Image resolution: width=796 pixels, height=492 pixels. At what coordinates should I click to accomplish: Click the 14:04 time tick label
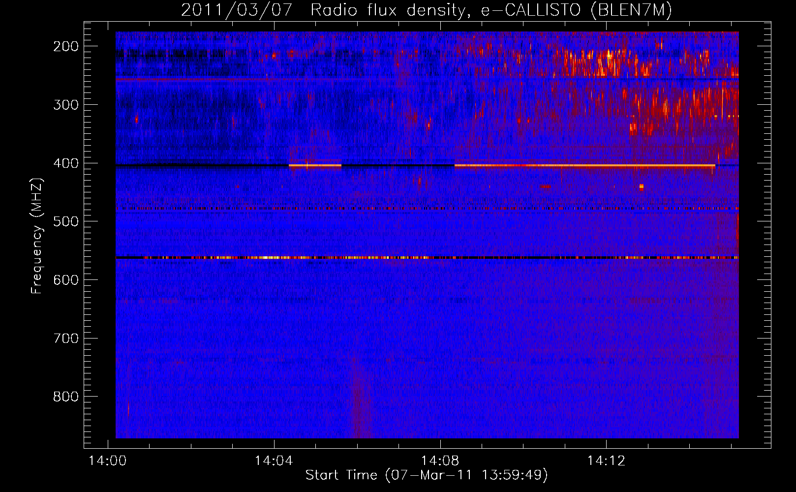[274, 461]
